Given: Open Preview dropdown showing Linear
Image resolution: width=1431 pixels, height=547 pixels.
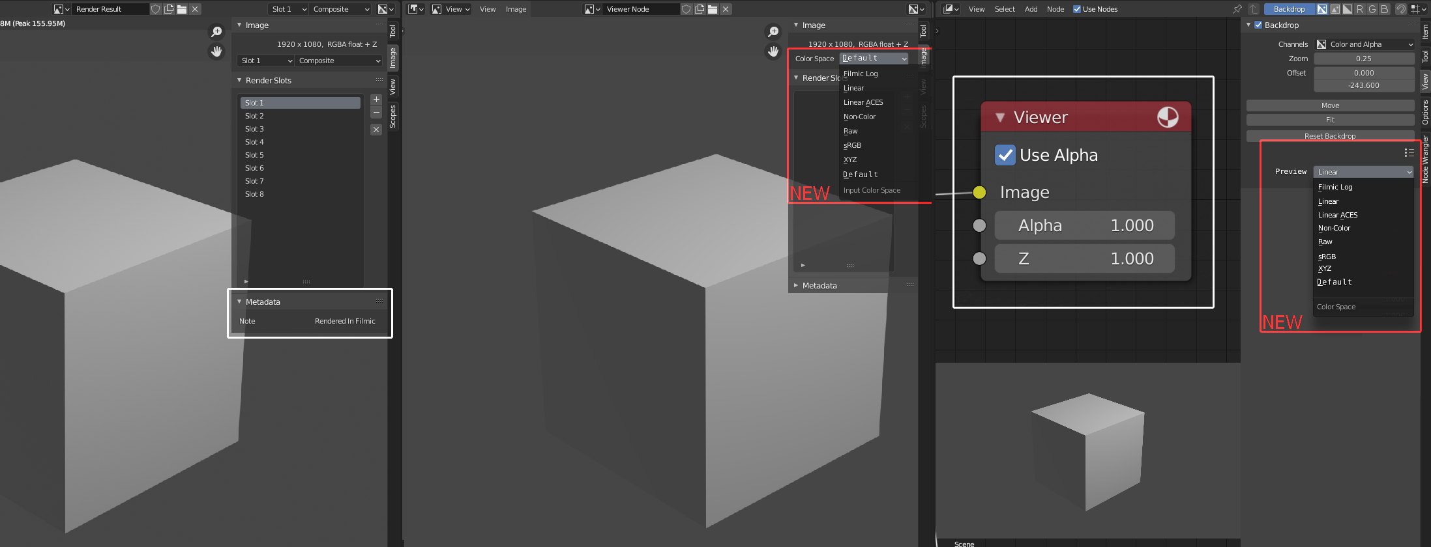Looking at the screenshot, I should tap(1363, 172).
